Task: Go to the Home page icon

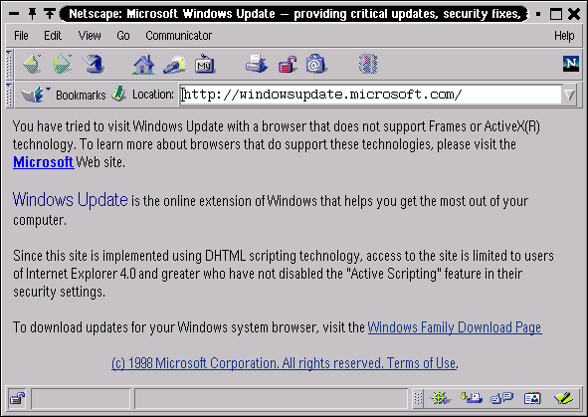Action: coord(143,64)
